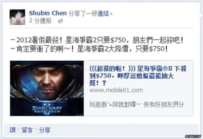Like the post with 讚

(x=13, y=130)
